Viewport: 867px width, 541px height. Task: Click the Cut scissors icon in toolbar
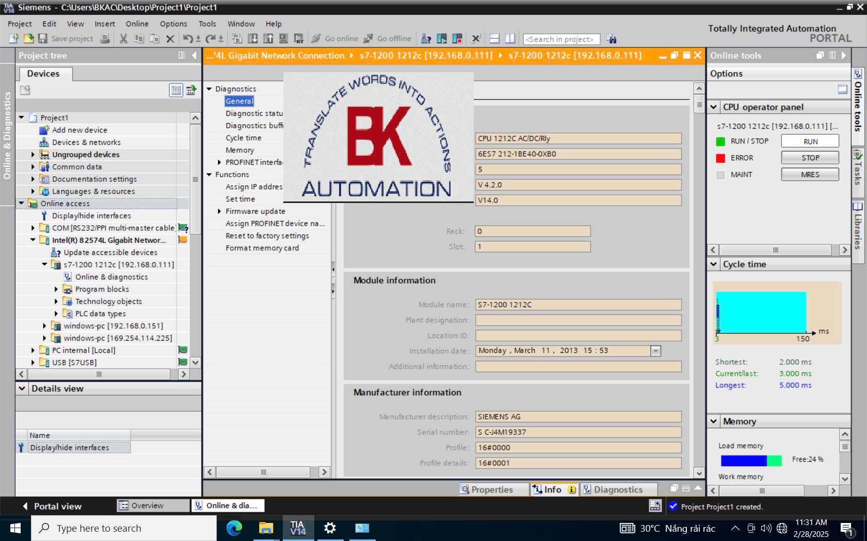(123, 39)
